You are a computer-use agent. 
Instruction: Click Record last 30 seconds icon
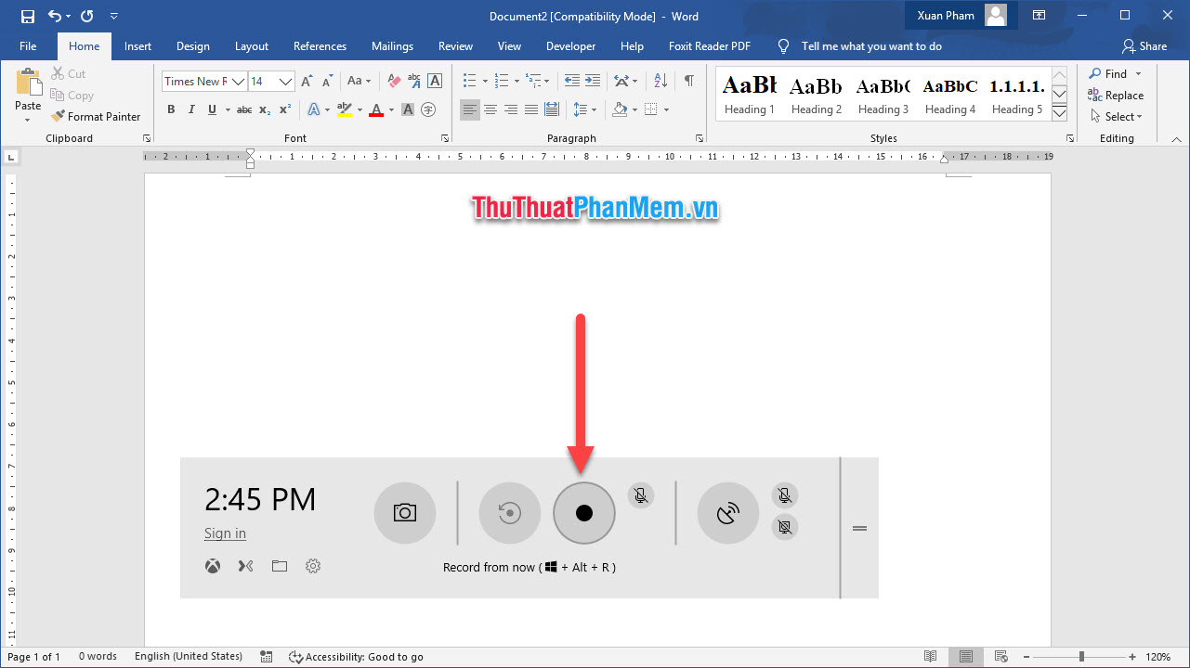point(509,512)
